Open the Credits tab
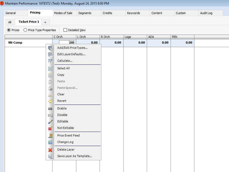229x172 pixels. coord(113,13)
